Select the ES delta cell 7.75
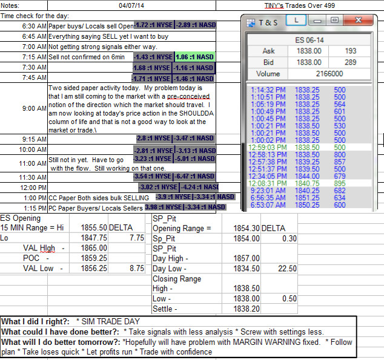The height and width of the screenshot is (360, 384). click(x=127, y=238)
